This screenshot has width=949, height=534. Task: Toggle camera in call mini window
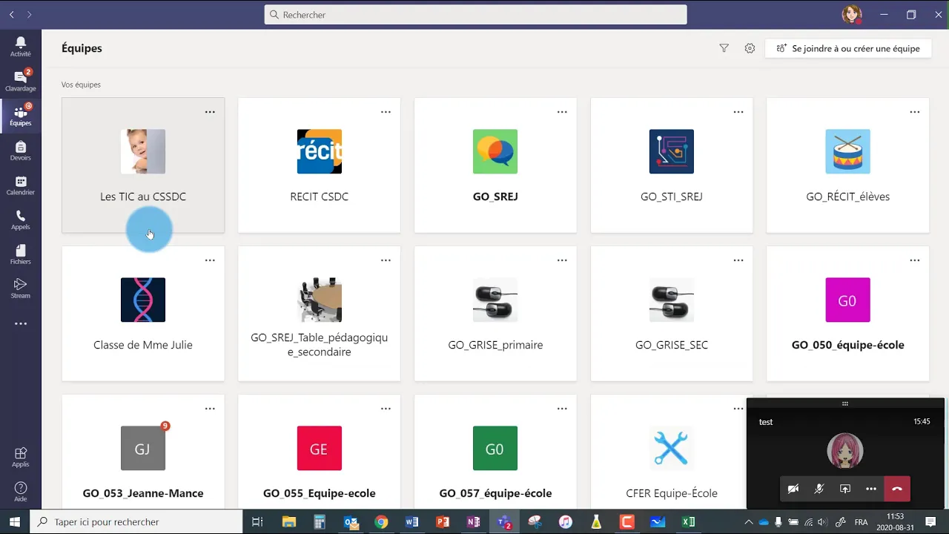793,489
